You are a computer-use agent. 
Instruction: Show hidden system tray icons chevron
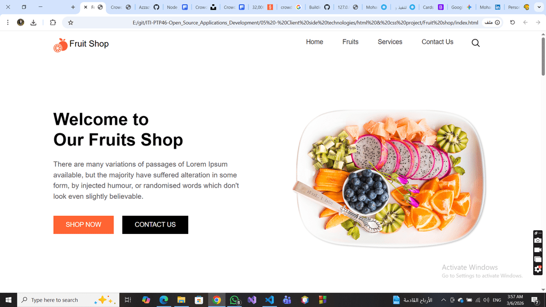point(443,300)
